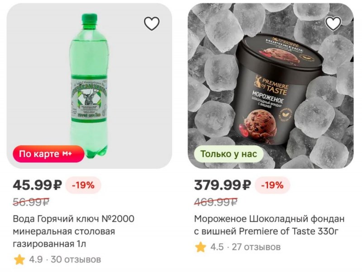Click the -19% discount badge on the water
The image size is (362, 272).
coord(83,185)
